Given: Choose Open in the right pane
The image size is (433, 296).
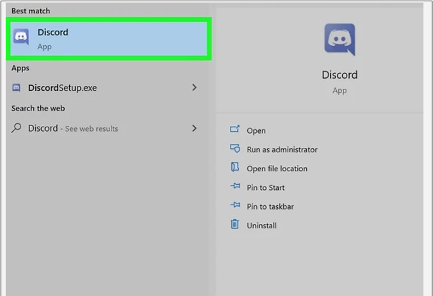Looking at the screenshot, I should click(x=256, y=130).
